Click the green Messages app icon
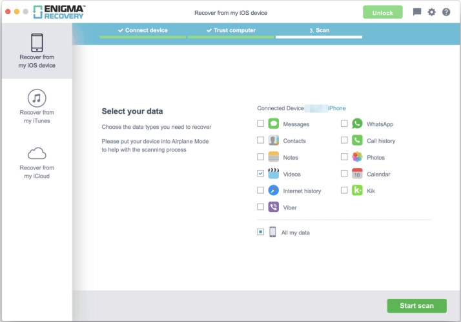 click(273, 124)
